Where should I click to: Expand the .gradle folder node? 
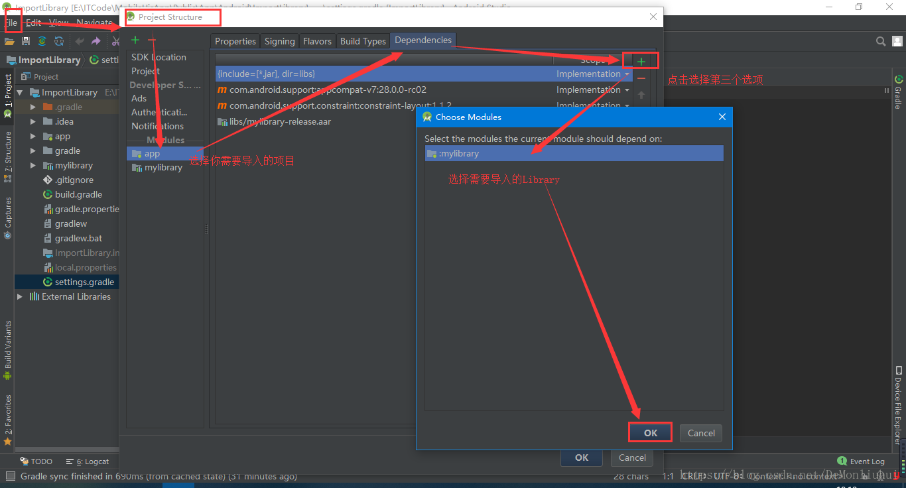[x=33, y=107]
